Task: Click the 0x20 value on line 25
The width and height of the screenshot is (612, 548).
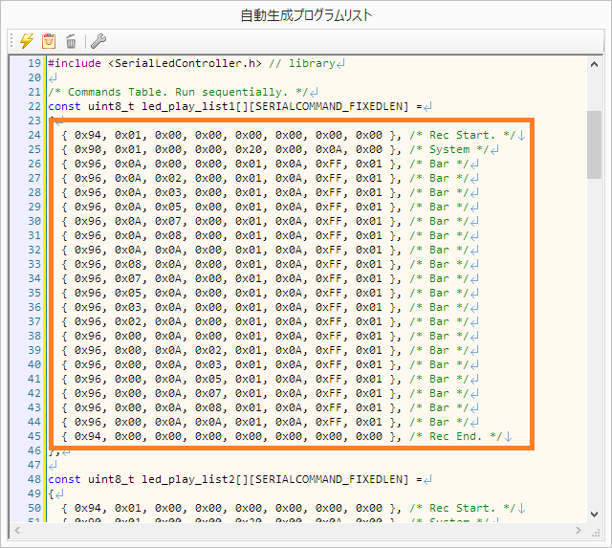Action: [x=249, y=150]
